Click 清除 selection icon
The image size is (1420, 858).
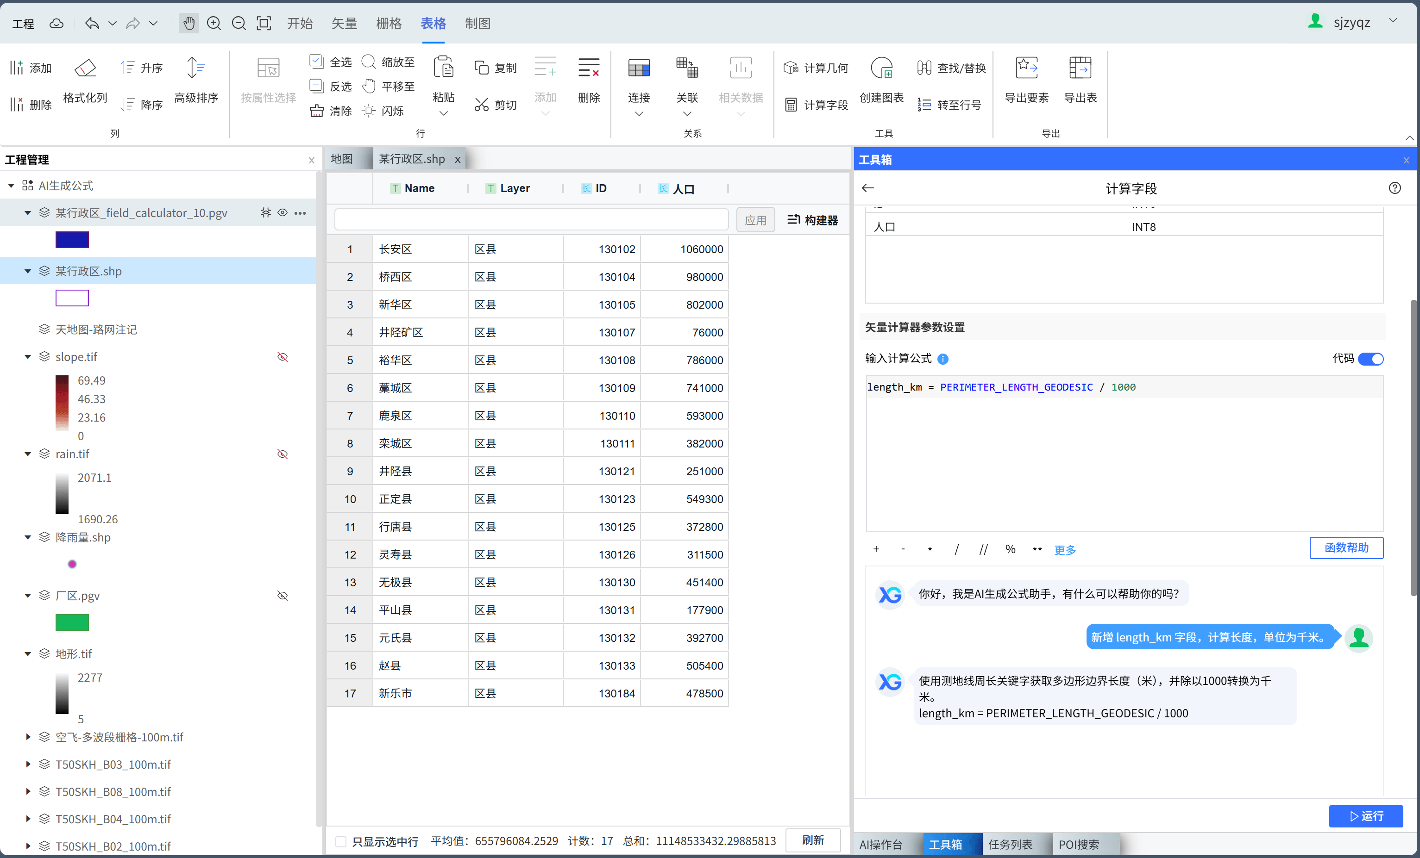(x=316, y=111)
